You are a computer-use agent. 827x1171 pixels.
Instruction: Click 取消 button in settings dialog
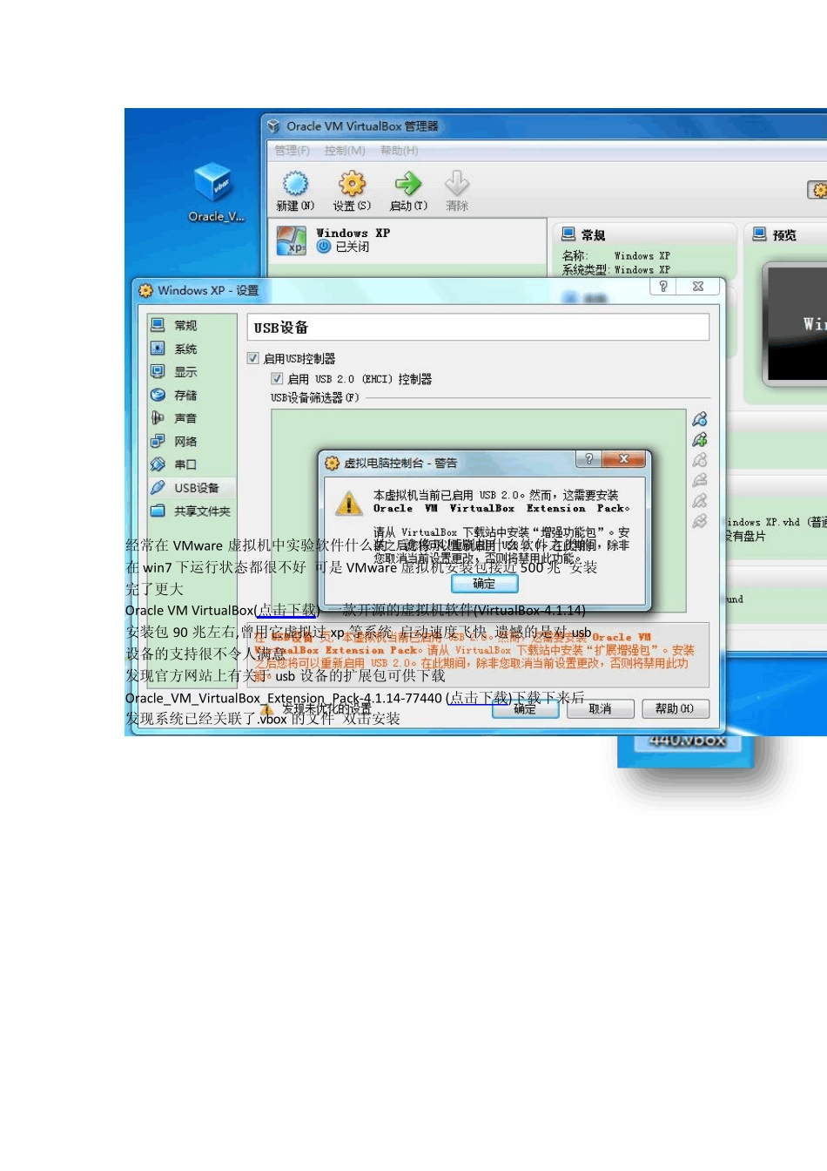(600, 709)
